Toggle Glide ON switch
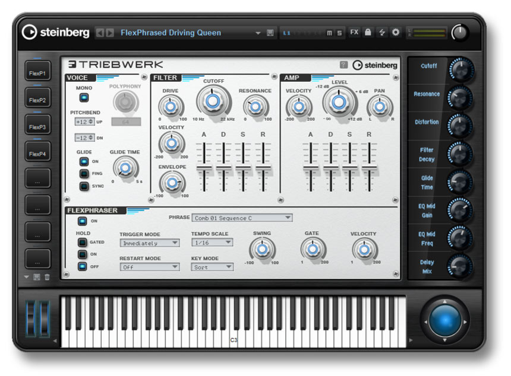The width and height of the screenshot is (511, 376). pyautogui.click(x=84, y=161)
